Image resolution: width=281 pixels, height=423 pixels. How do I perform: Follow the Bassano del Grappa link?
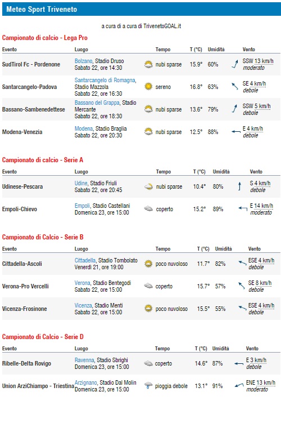pyautogui.click(x=97, y=103)
